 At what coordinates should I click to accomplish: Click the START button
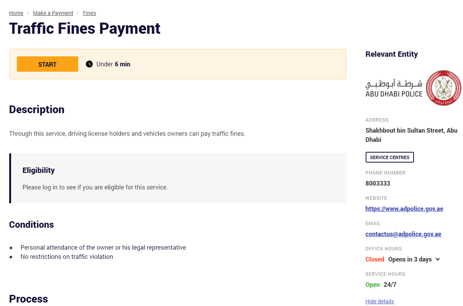click(47, 64)
